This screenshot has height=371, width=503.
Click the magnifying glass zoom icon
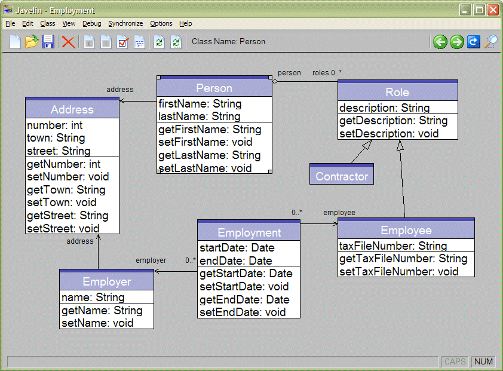(491, 41)
